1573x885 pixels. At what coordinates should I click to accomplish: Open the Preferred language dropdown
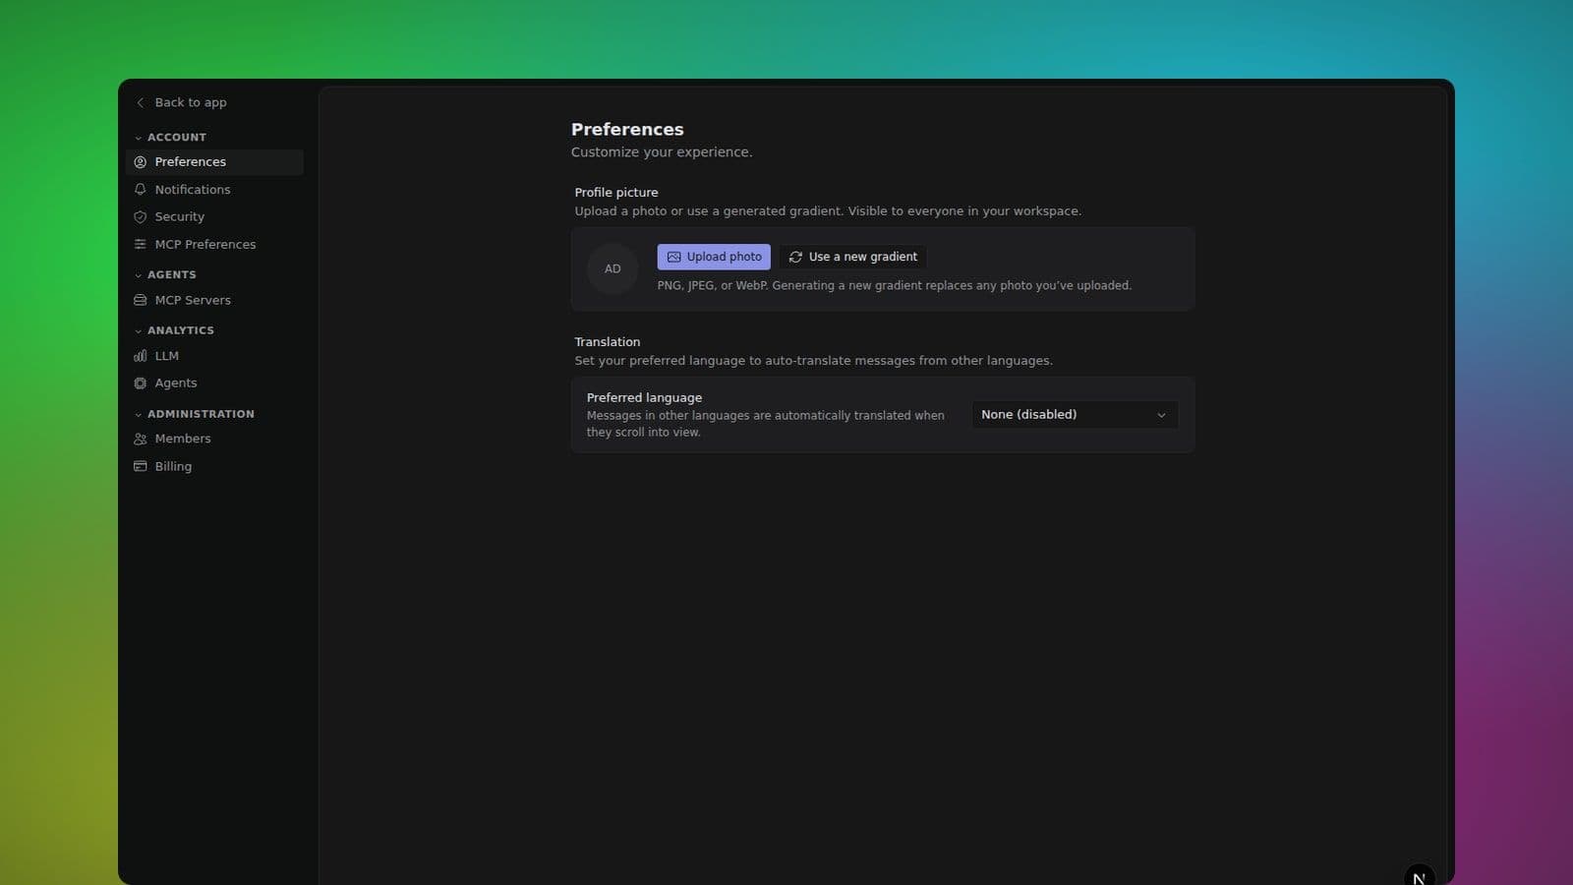click(1075, 415)
